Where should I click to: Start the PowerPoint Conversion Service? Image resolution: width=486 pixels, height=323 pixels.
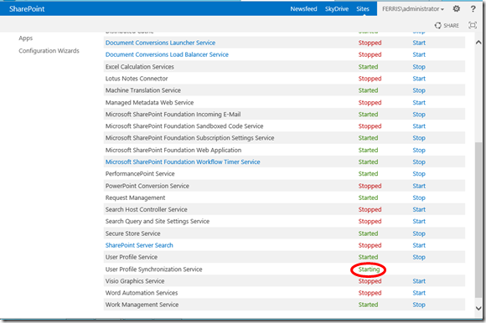click(419, 186)
